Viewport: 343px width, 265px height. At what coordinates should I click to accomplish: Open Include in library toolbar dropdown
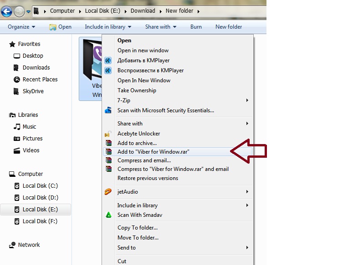tap(108, 27)
